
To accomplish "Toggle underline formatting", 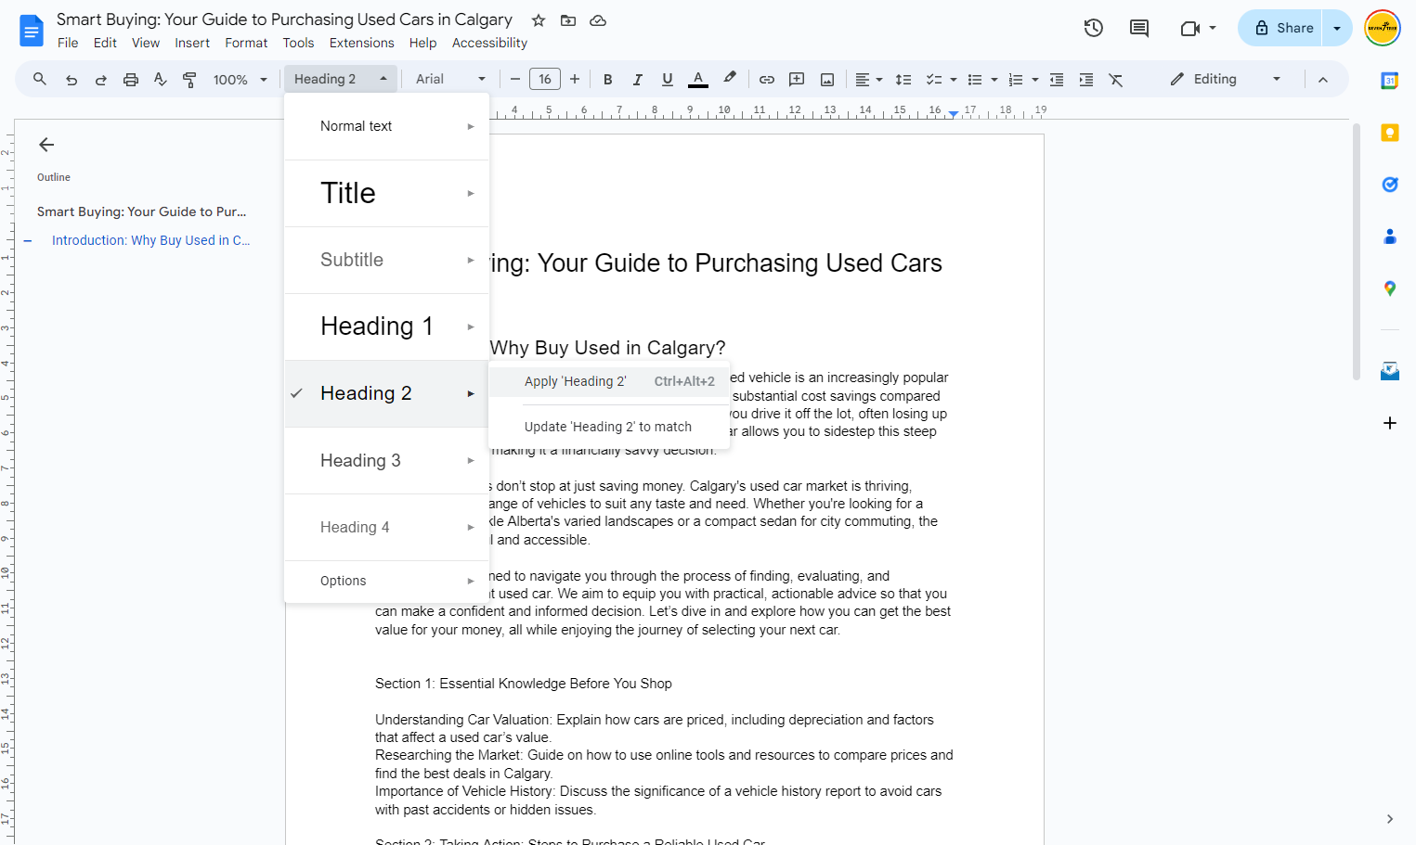I will point(668,80).
